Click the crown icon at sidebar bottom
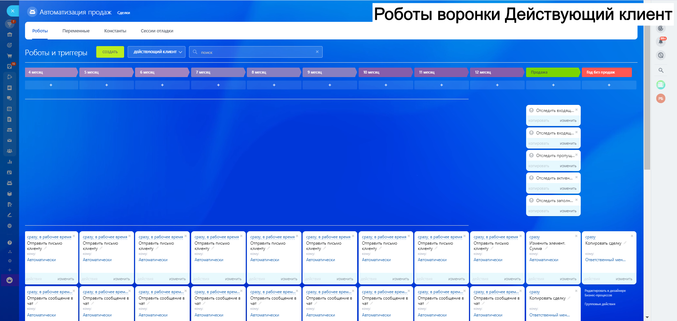The height and width of the screenshot is (321, 677). point(10,280)
